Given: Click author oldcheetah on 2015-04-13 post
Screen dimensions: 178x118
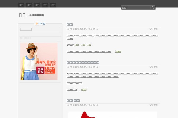Looking at the screenshot, I should click(x=78, y=29).
